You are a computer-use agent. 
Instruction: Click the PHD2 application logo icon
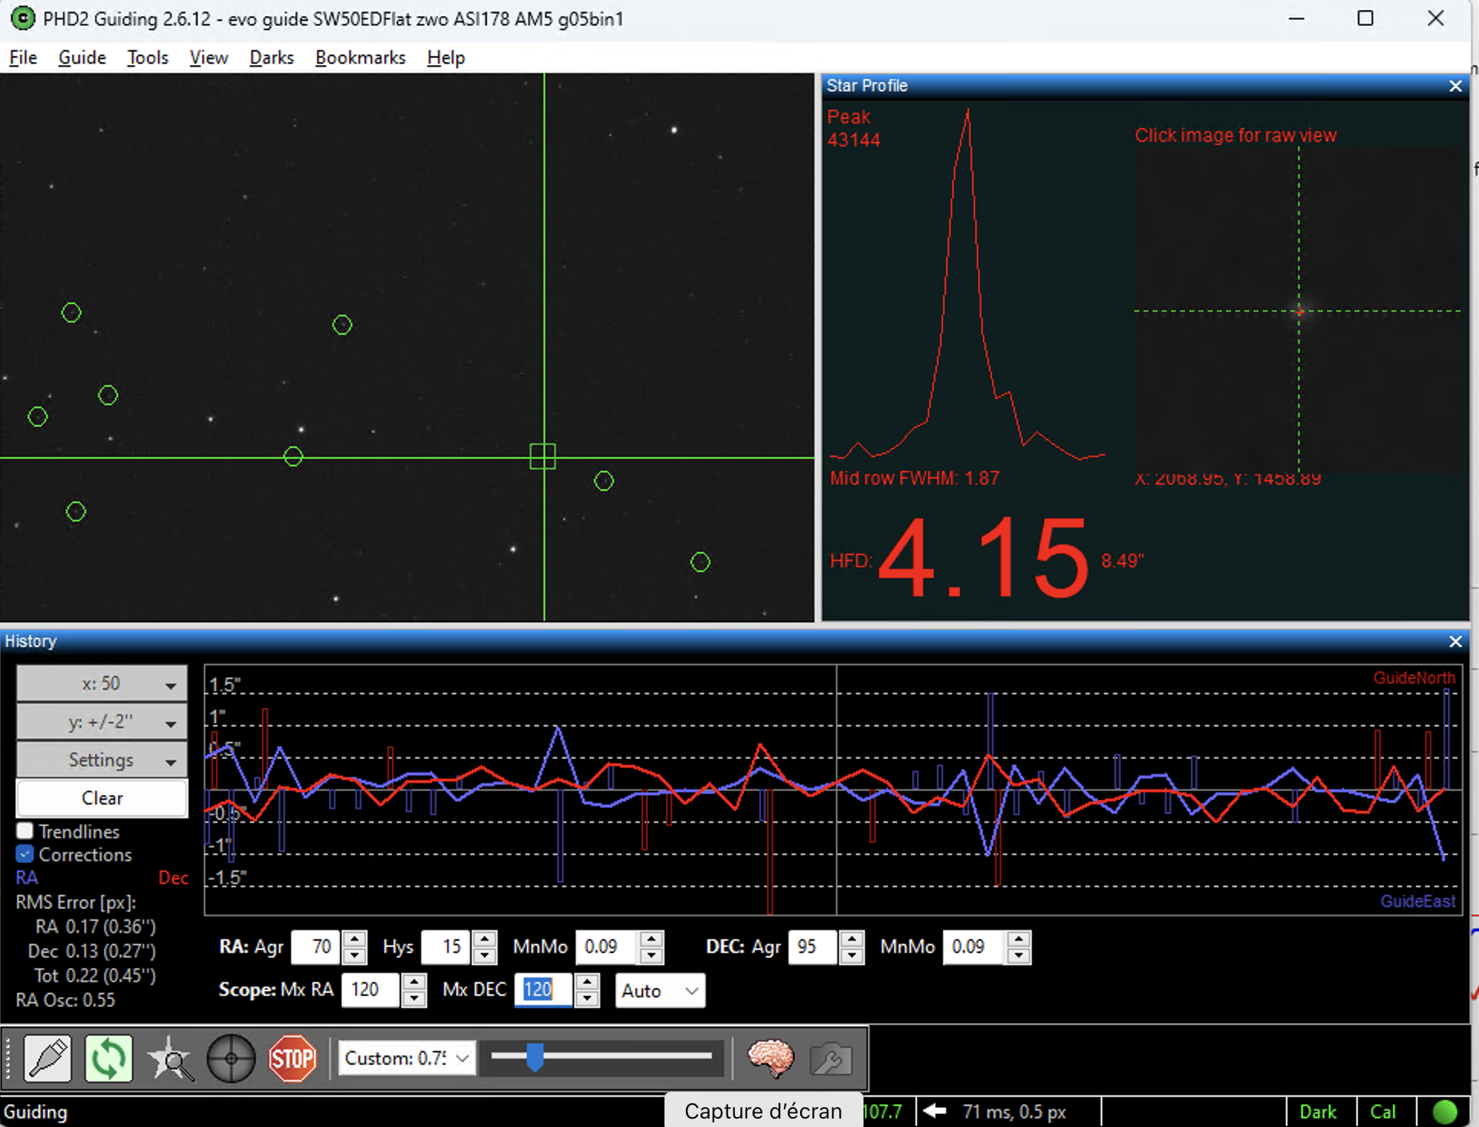coord(22,18)
